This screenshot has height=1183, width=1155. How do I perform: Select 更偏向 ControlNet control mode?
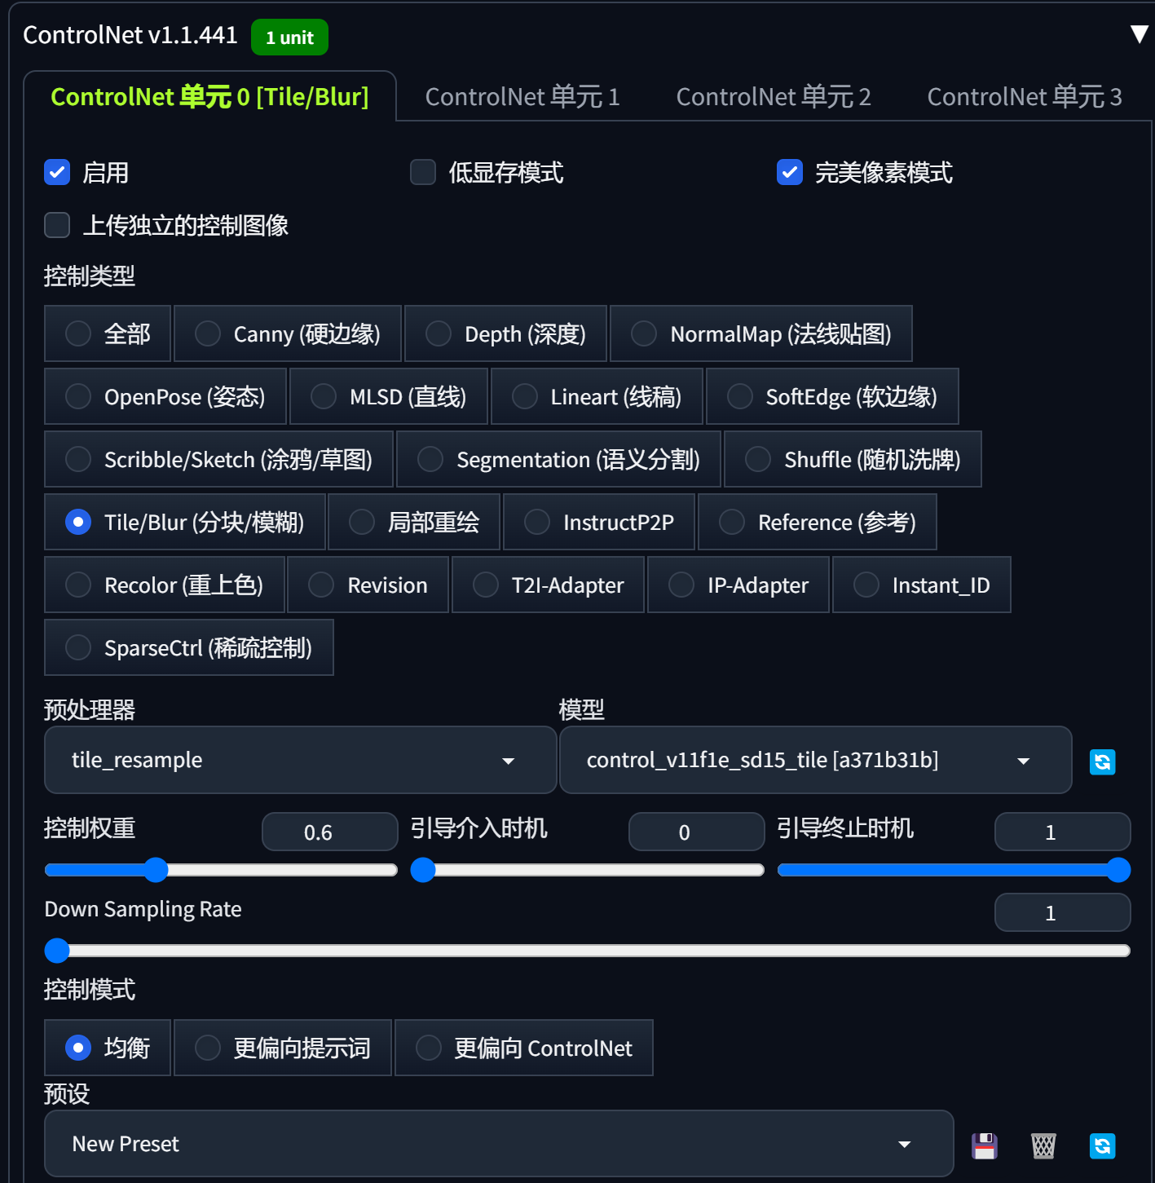pos(524,1048)
